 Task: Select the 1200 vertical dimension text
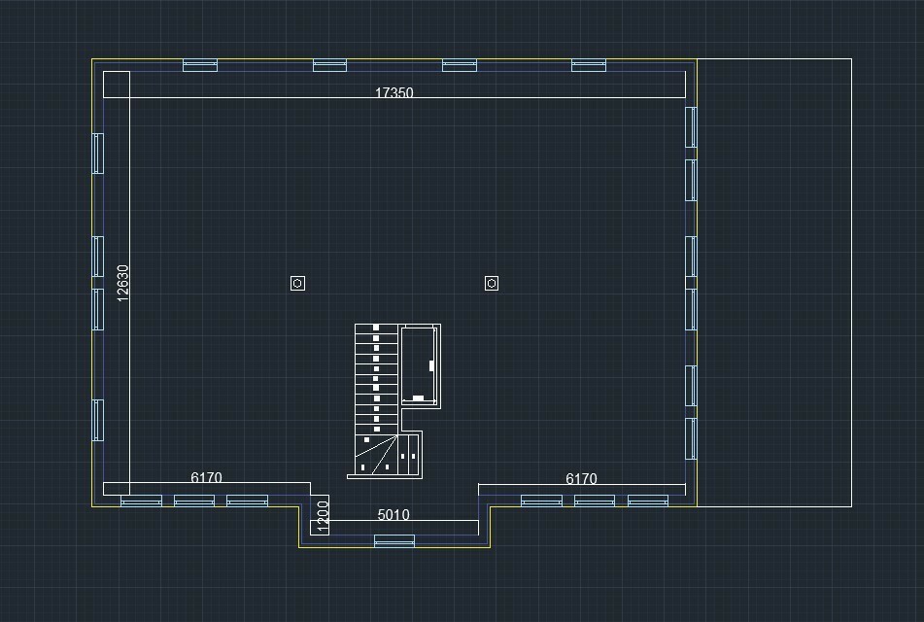[x=323, y=516]
